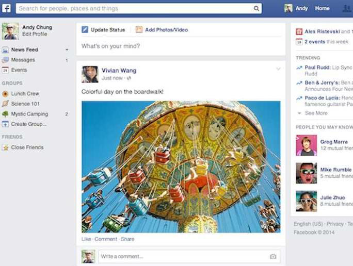Switch to Add Photos/Video tab
The width and height of the screenshot is (353, 266).
(162, 30)
